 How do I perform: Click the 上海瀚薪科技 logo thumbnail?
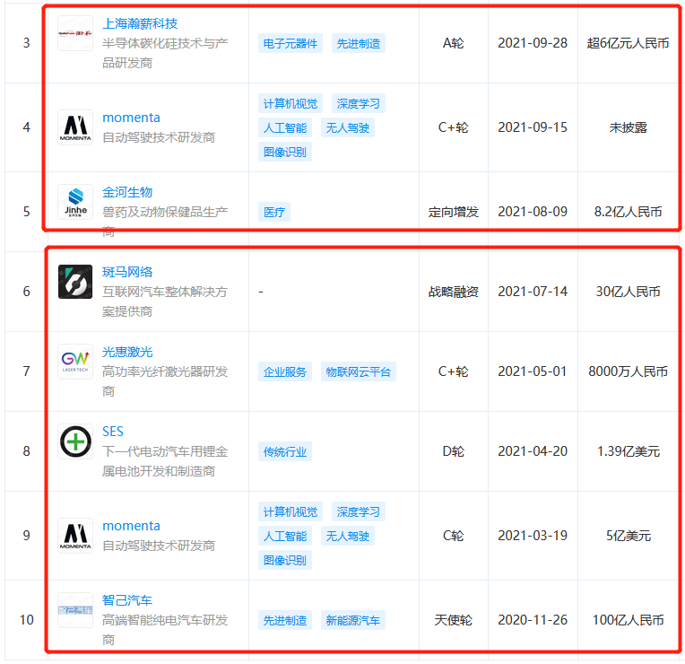pos(75,34)
